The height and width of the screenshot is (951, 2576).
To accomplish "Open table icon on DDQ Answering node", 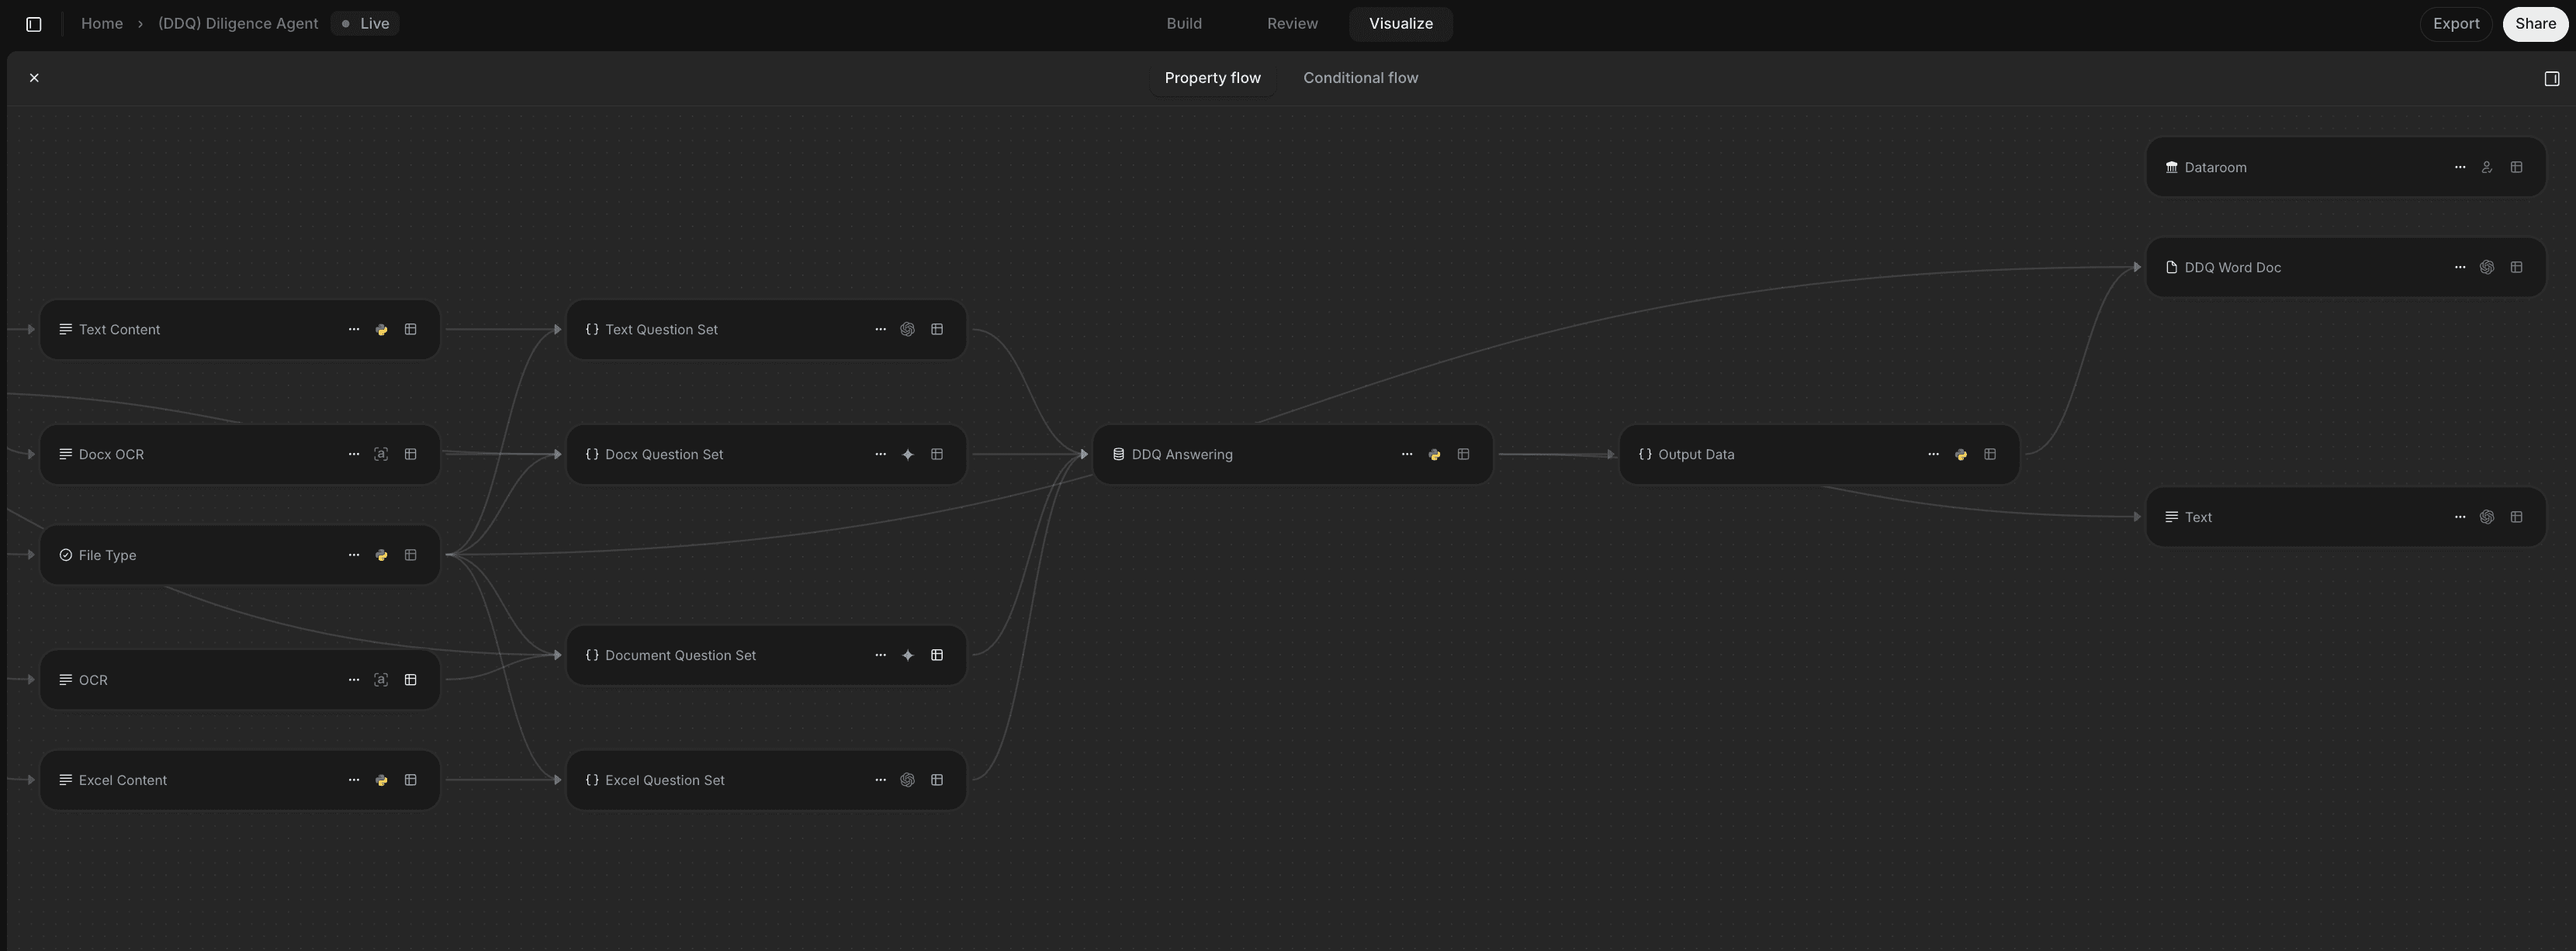I will coord(1463,454).
